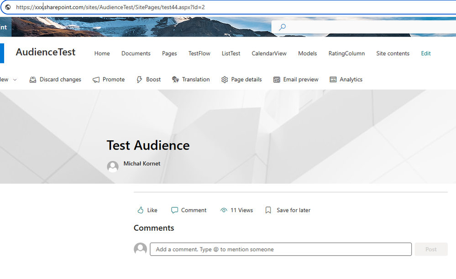
Task: Open ListTest navigation link
Action: pos(231,53)
